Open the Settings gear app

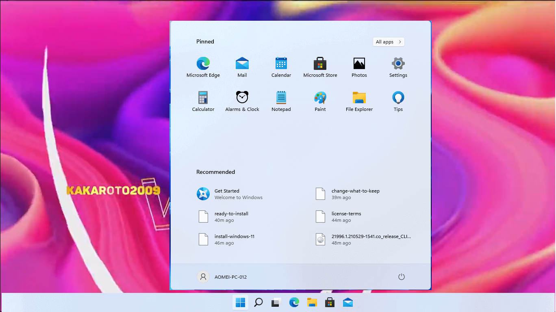tap(398, 67)
